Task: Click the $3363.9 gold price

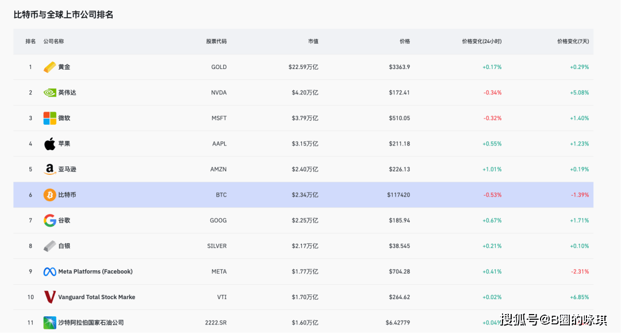Action: pyautogui.click(x=399, y=67)
